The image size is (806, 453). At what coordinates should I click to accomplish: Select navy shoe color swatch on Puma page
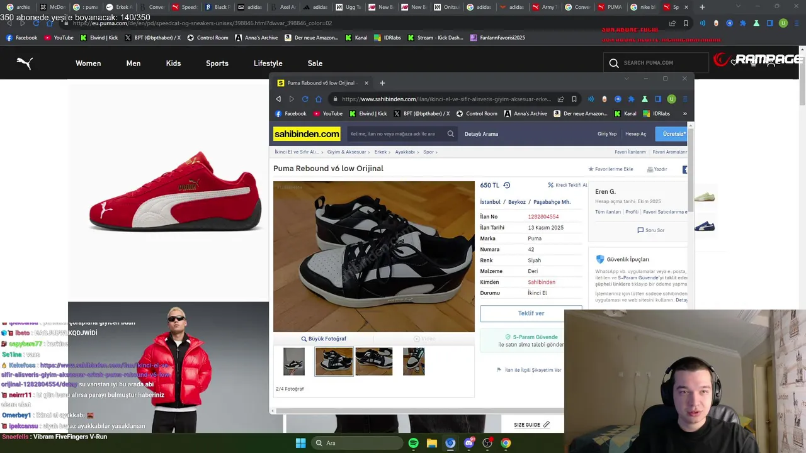click(705, 226)
